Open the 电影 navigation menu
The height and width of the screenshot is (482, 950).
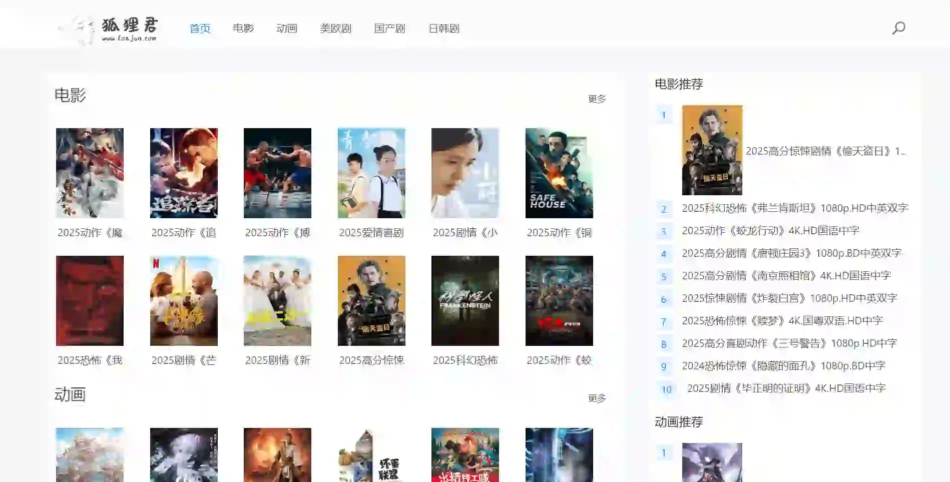click(243, 29)
